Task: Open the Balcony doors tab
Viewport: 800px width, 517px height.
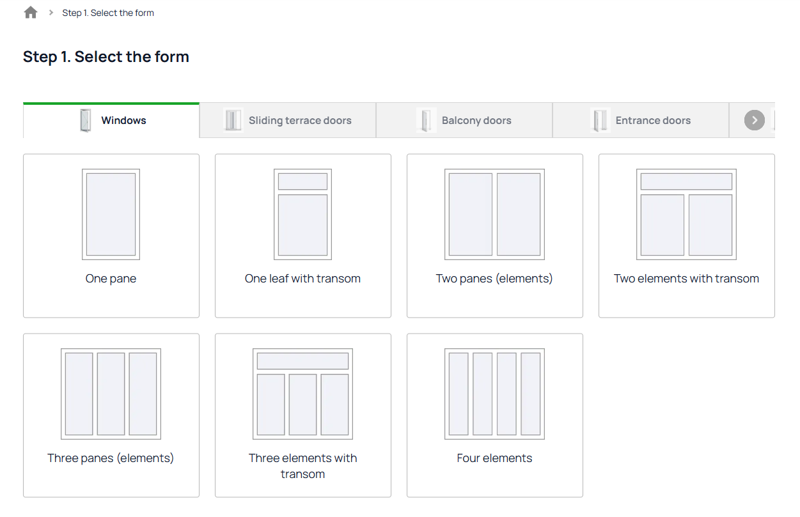Action: 476,120
